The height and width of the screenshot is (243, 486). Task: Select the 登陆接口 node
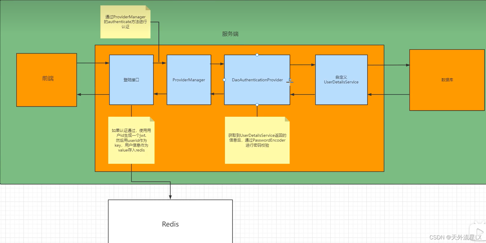(131, 80)
